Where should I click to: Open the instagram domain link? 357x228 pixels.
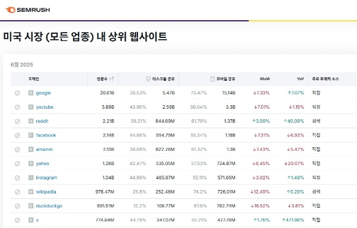pyautogui.click(x=46, y=178)
